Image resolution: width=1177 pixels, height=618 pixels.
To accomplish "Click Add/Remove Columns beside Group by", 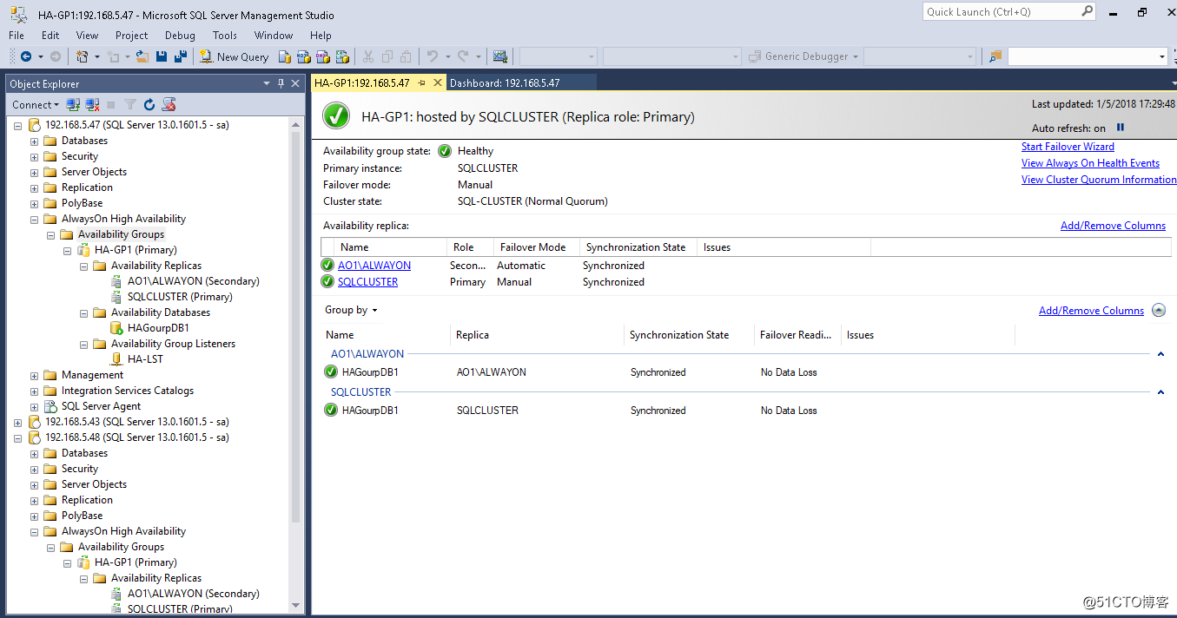I will pos(1091,311).
